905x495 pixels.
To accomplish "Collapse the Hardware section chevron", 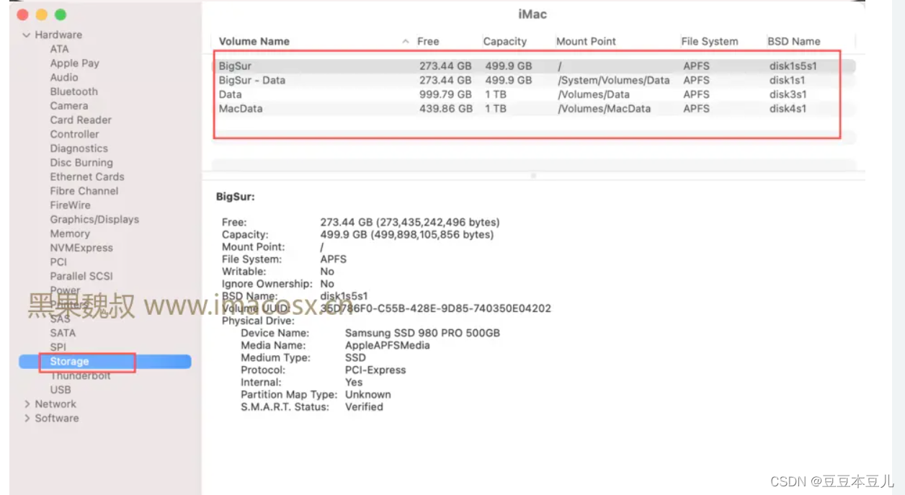I will point(27,35).
